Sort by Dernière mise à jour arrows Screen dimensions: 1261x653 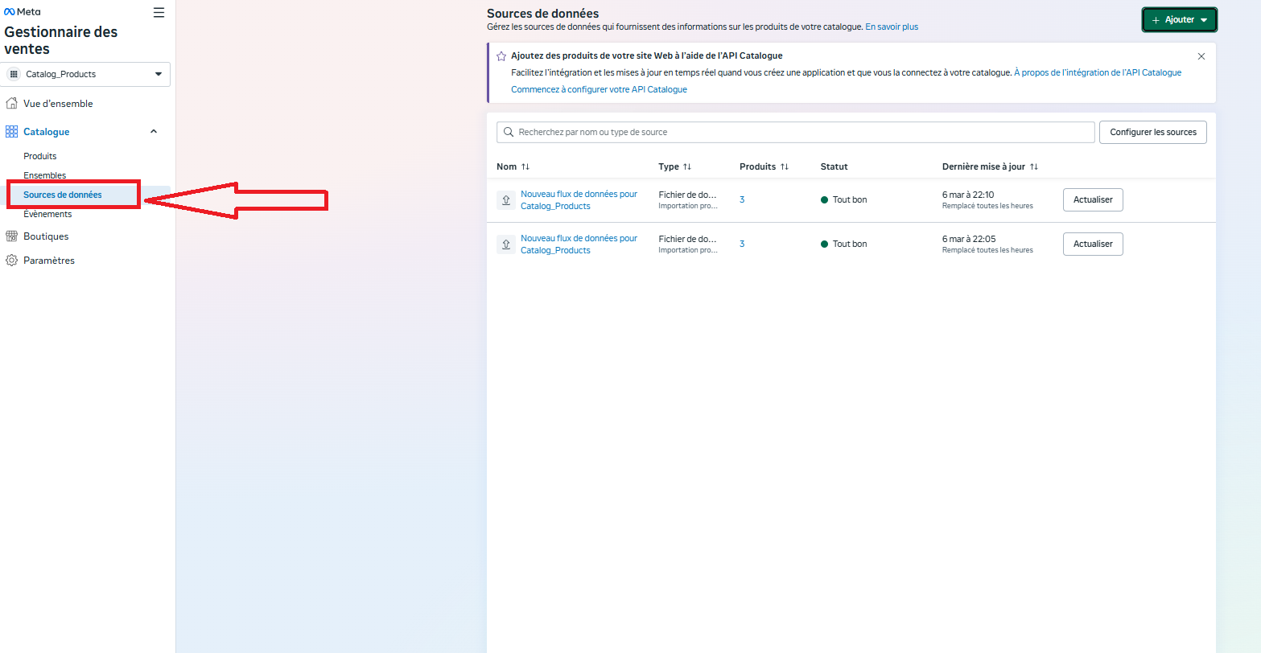(1034, 166)
